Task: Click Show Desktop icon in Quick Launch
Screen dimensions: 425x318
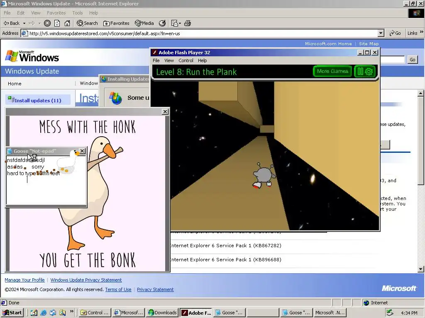Action: [x=34, y=313]
